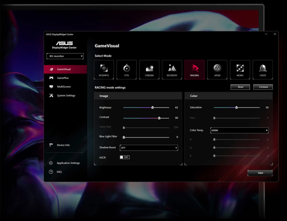
Task: Choose the CINEMA mode tile
Action: click(149, 70)
